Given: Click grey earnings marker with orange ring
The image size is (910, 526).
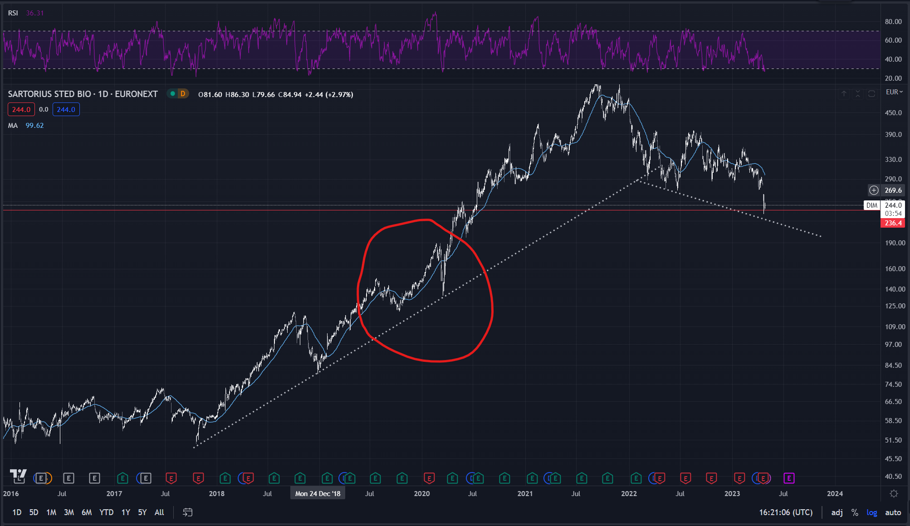Looking at the screenshot, I should tap(42, 478).
